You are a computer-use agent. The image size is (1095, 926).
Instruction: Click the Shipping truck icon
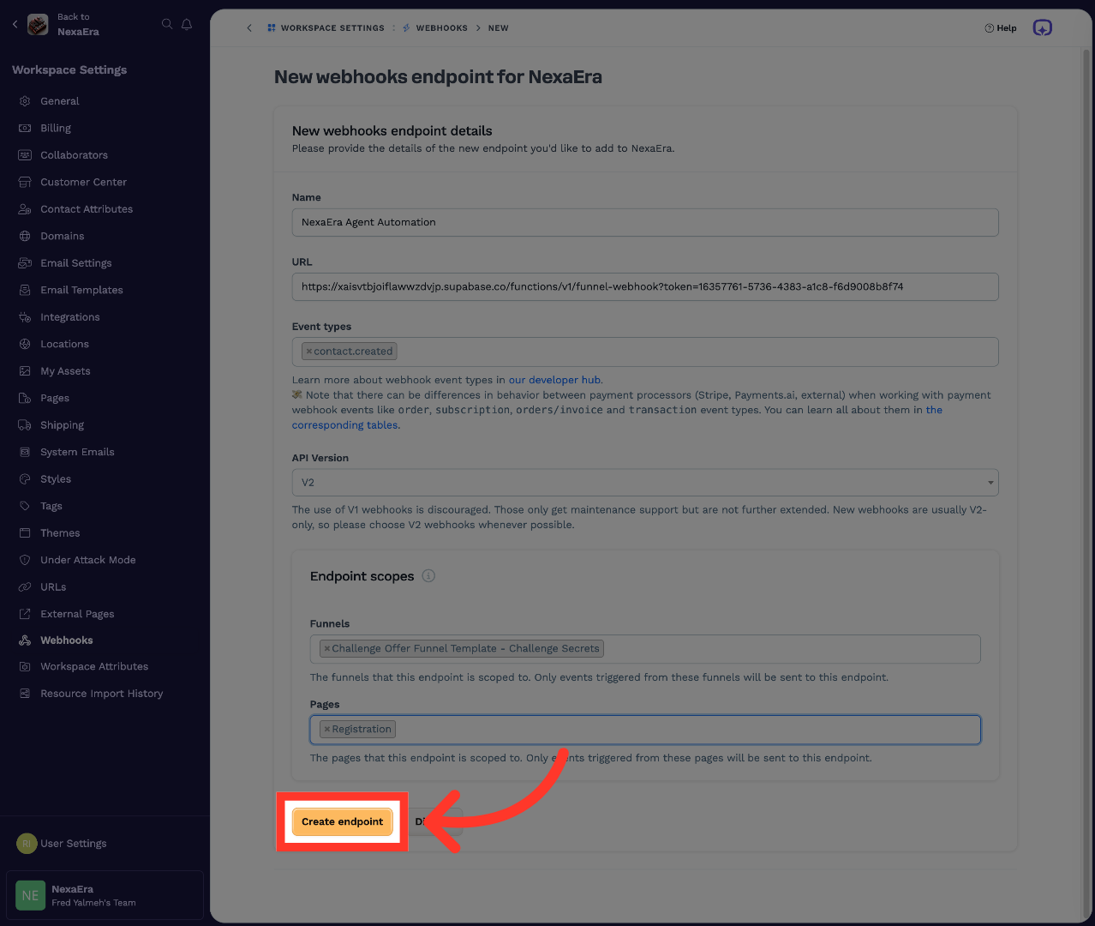click(x=25, y=425)
